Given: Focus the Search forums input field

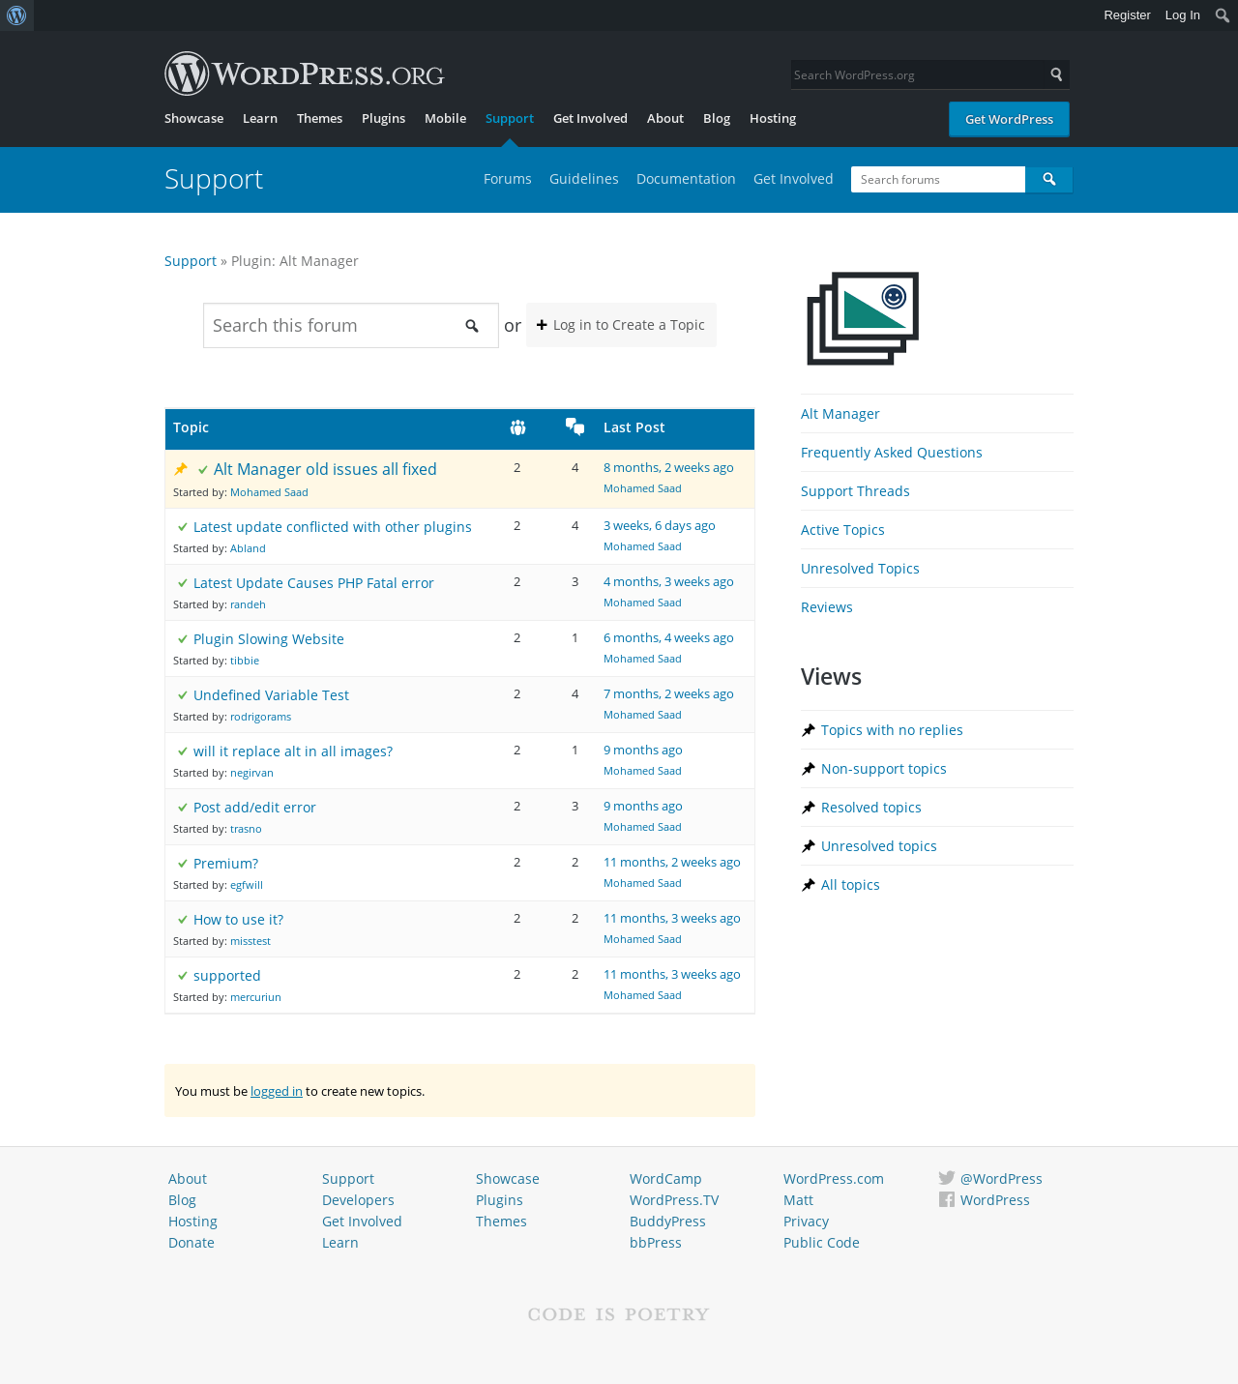Looking at the screenshot, I should [938, 179].
